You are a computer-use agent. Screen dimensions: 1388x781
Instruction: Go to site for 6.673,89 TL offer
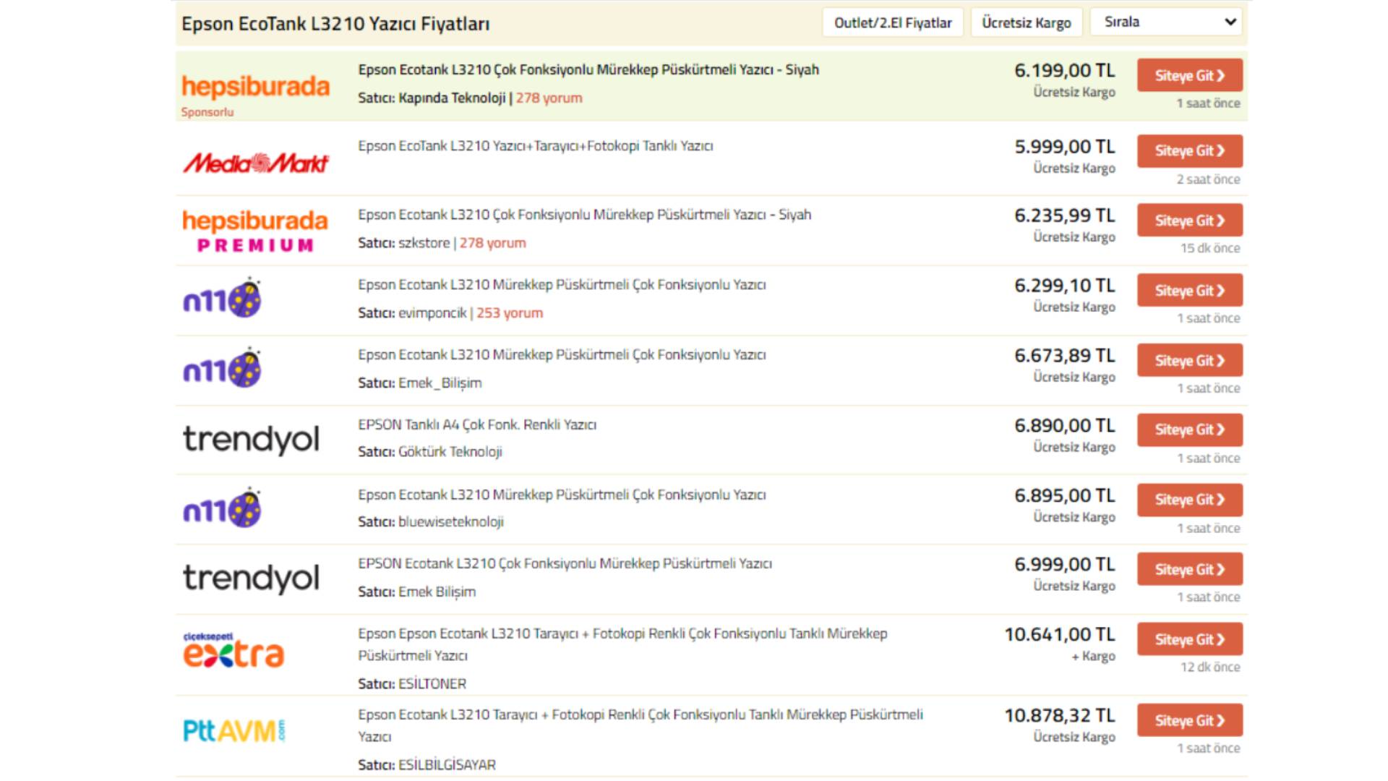1190,360
